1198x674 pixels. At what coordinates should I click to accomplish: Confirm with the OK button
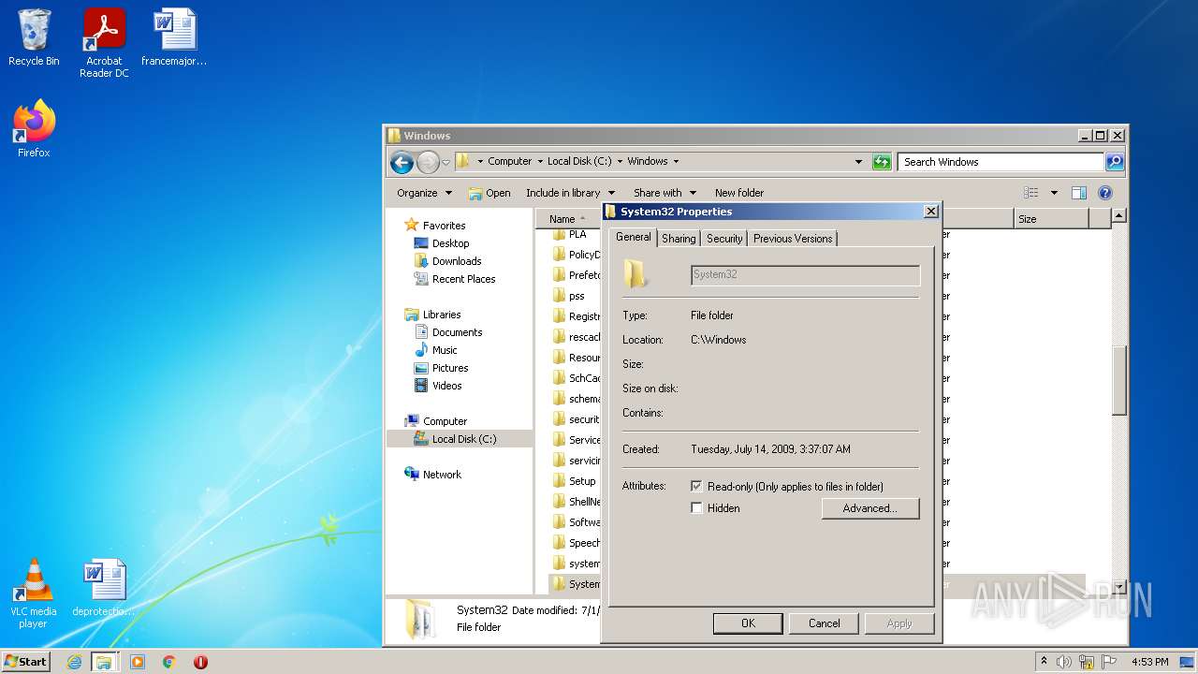(x=748, y=623)
